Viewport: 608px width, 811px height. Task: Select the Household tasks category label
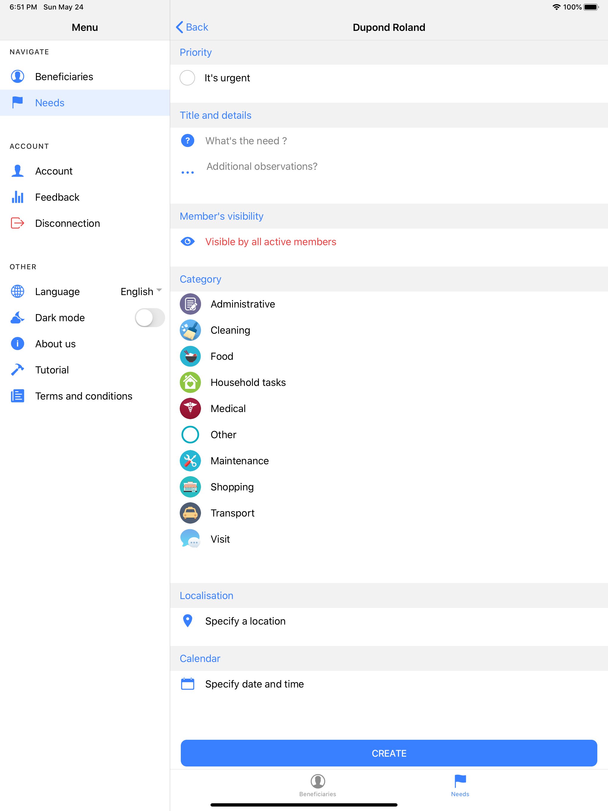coord(248,382)
